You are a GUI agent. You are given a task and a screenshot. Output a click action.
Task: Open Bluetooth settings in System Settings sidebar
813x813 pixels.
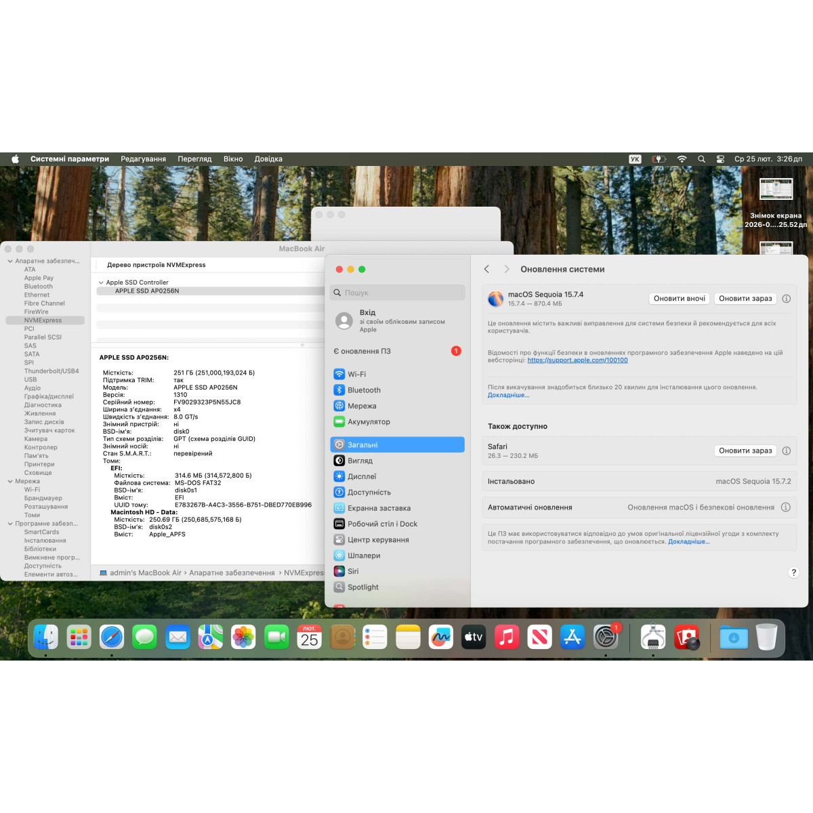(x=397, y=390)
